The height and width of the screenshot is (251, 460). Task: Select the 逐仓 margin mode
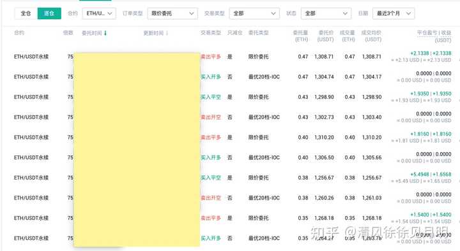tap(49, 13)
